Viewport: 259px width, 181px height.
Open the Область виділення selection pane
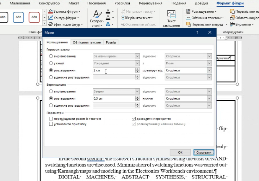click(244, 18)
